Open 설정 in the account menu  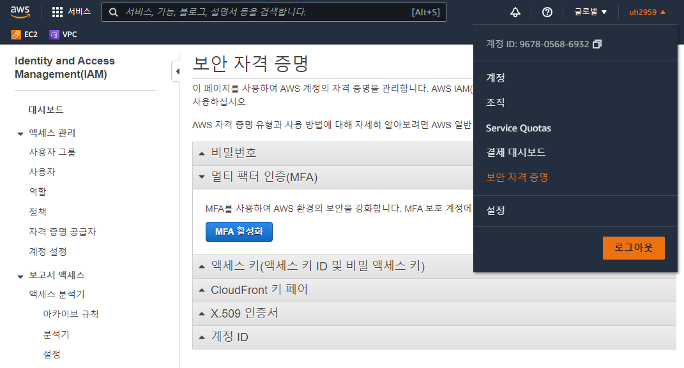496,210
